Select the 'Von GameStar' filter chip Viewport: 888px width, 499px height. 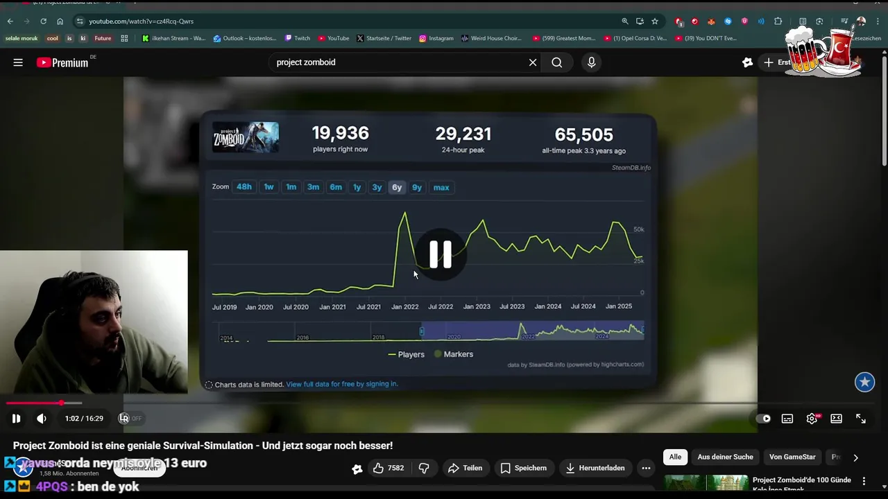pyautogui.click(x=792, y=457)
